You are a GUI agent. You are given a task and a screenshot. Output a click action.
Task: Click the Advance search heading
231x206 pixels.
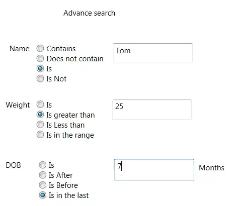89,13
